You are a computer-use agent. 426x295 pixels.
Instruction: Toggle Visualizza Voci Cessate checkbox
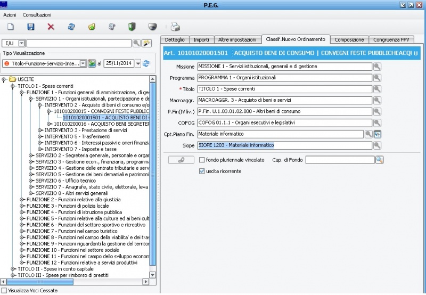(x=4, y=291)
